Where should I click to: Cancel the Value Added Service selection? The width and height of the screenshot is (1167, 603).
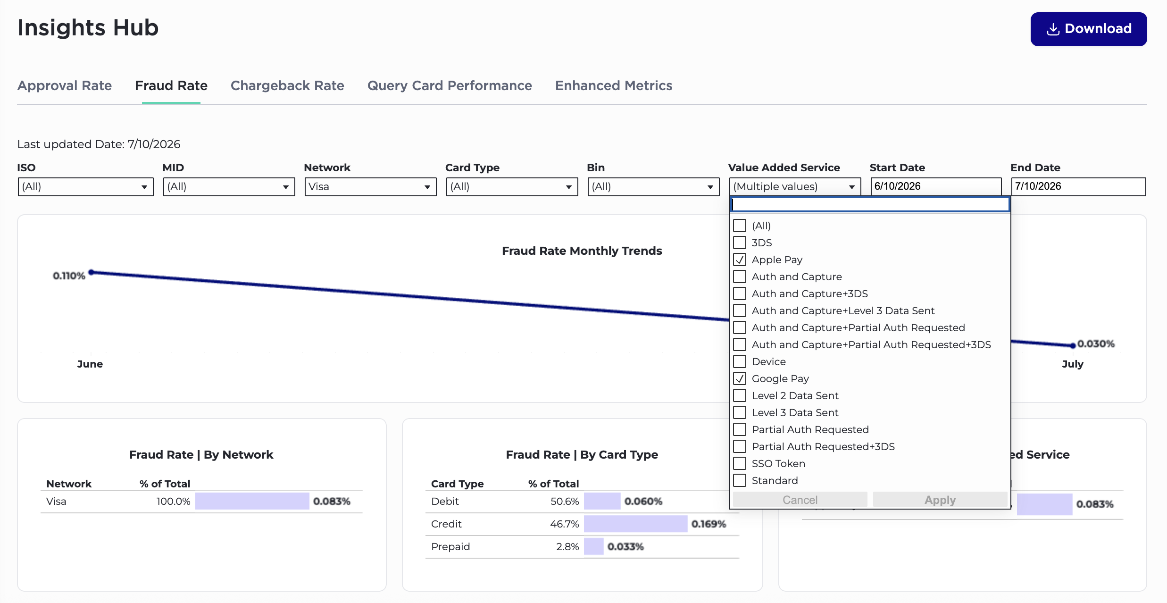point(800,500)
